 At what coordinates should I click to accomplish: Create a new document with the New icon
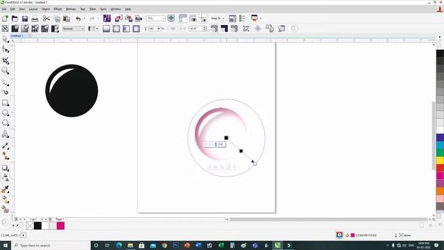click(x=5, y=19)
